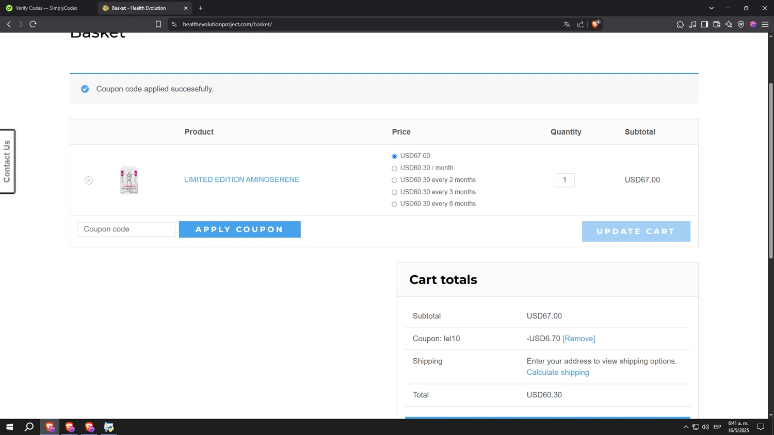Open the Python launcher taskbar icon
Screen dimensions: 774x435
coord(109,427)
